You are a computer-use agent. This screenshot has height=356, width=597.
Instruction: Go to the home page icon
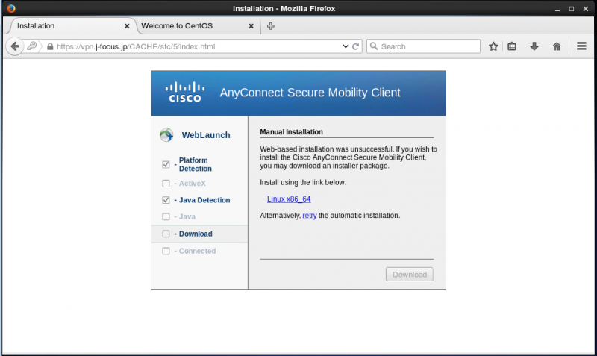pos(557,46)
